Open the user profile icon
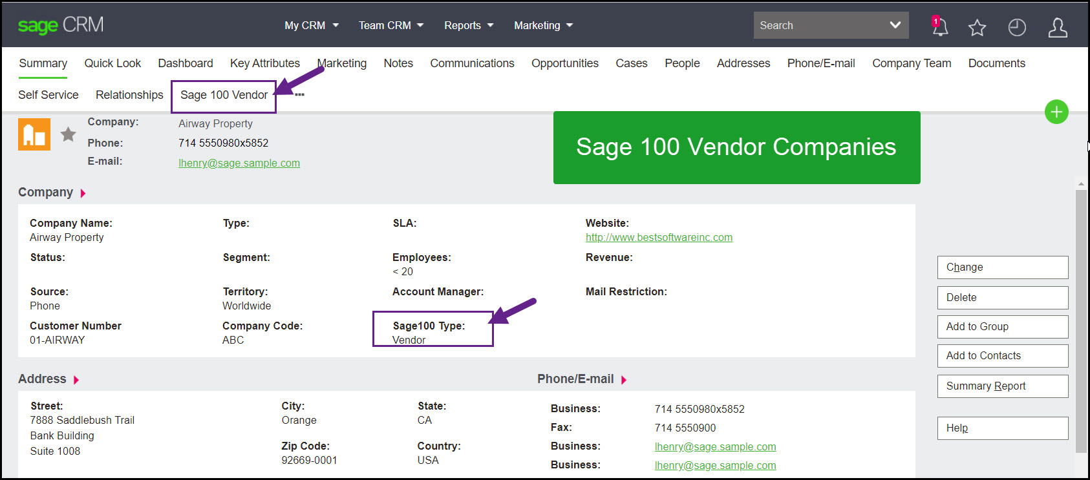 click(1058, 27)
